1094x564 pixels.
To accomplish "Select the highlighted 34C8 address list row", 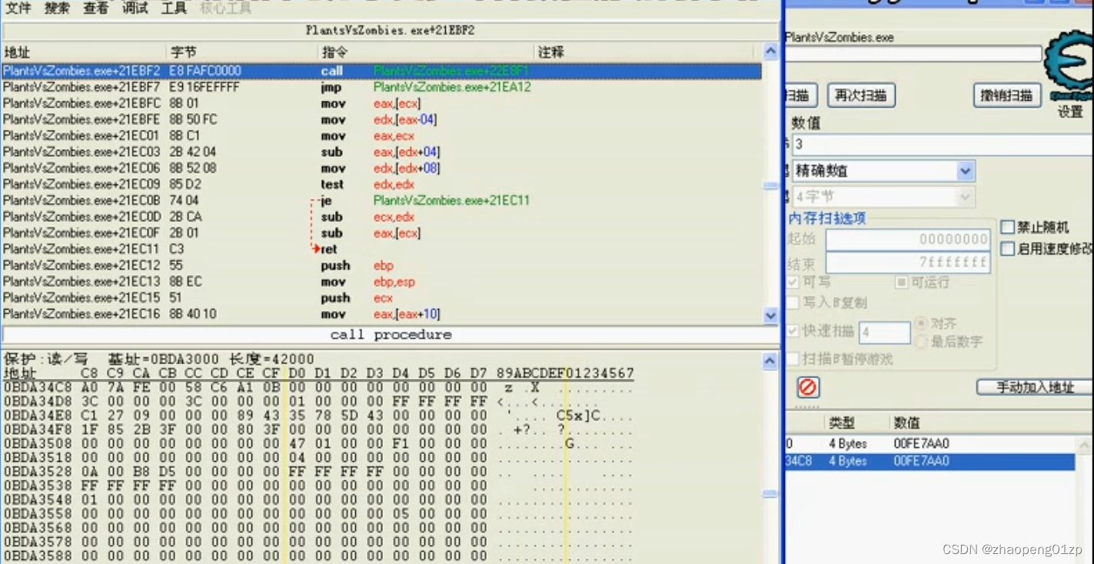I will tap(929, 461).
